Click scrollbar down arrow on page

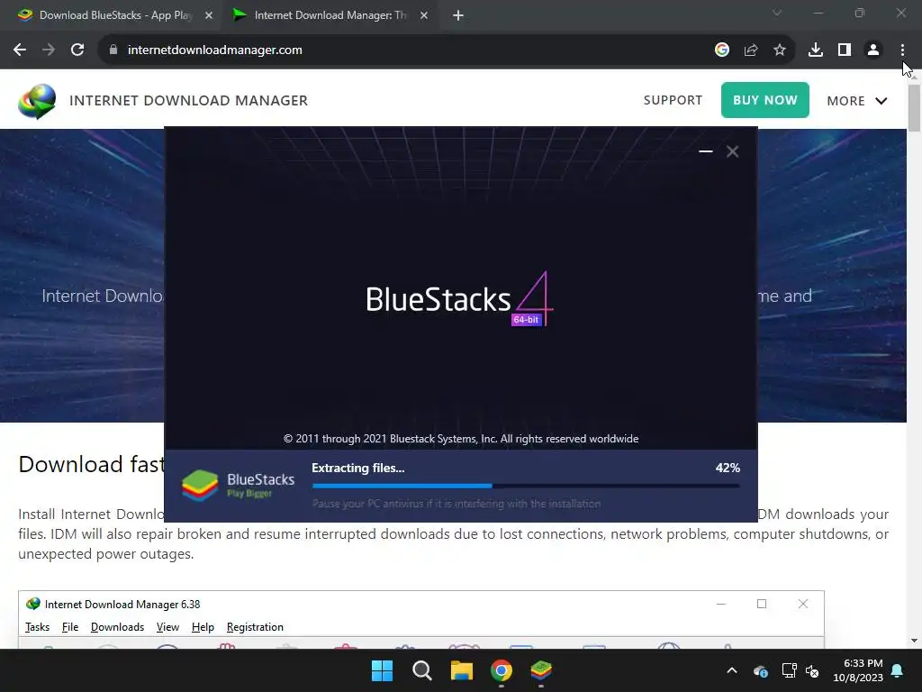point(915,641)
